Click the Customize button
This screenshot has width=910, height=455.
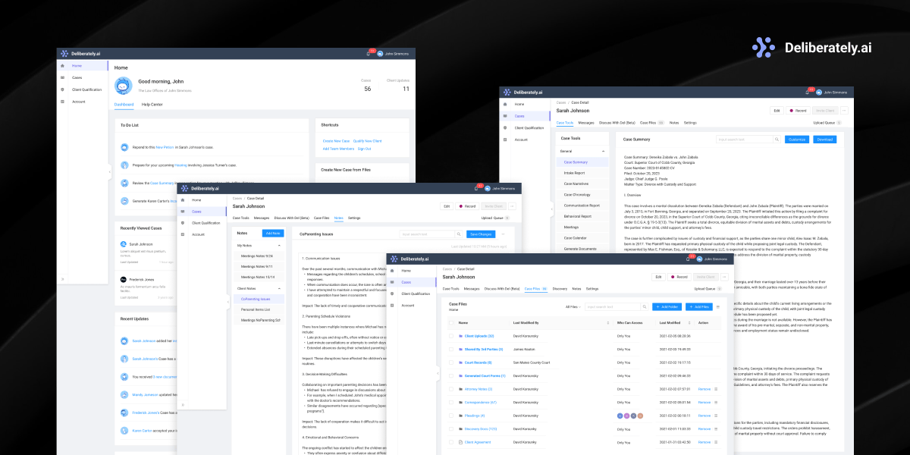click(x=796, y=140)
